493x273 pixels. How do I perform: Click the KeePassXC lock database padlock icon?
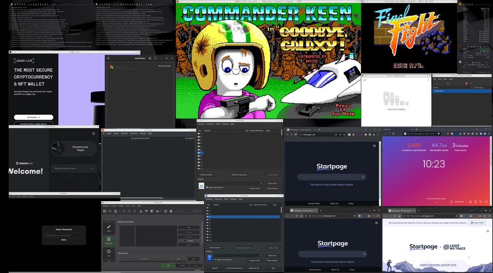115,211
